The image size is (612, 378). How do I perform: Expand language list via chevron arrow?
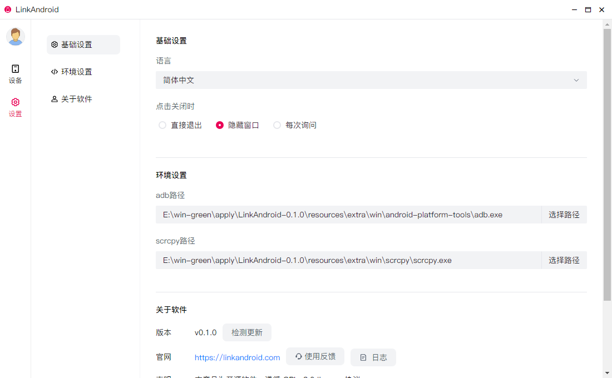pos(576,80)
